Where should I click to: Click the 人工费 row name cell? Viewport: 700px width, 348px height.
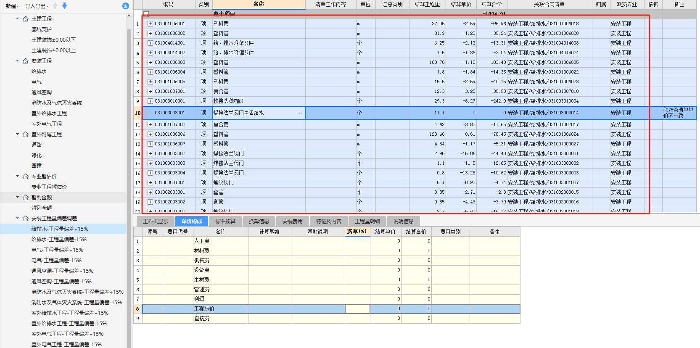[x=221, y=241]
